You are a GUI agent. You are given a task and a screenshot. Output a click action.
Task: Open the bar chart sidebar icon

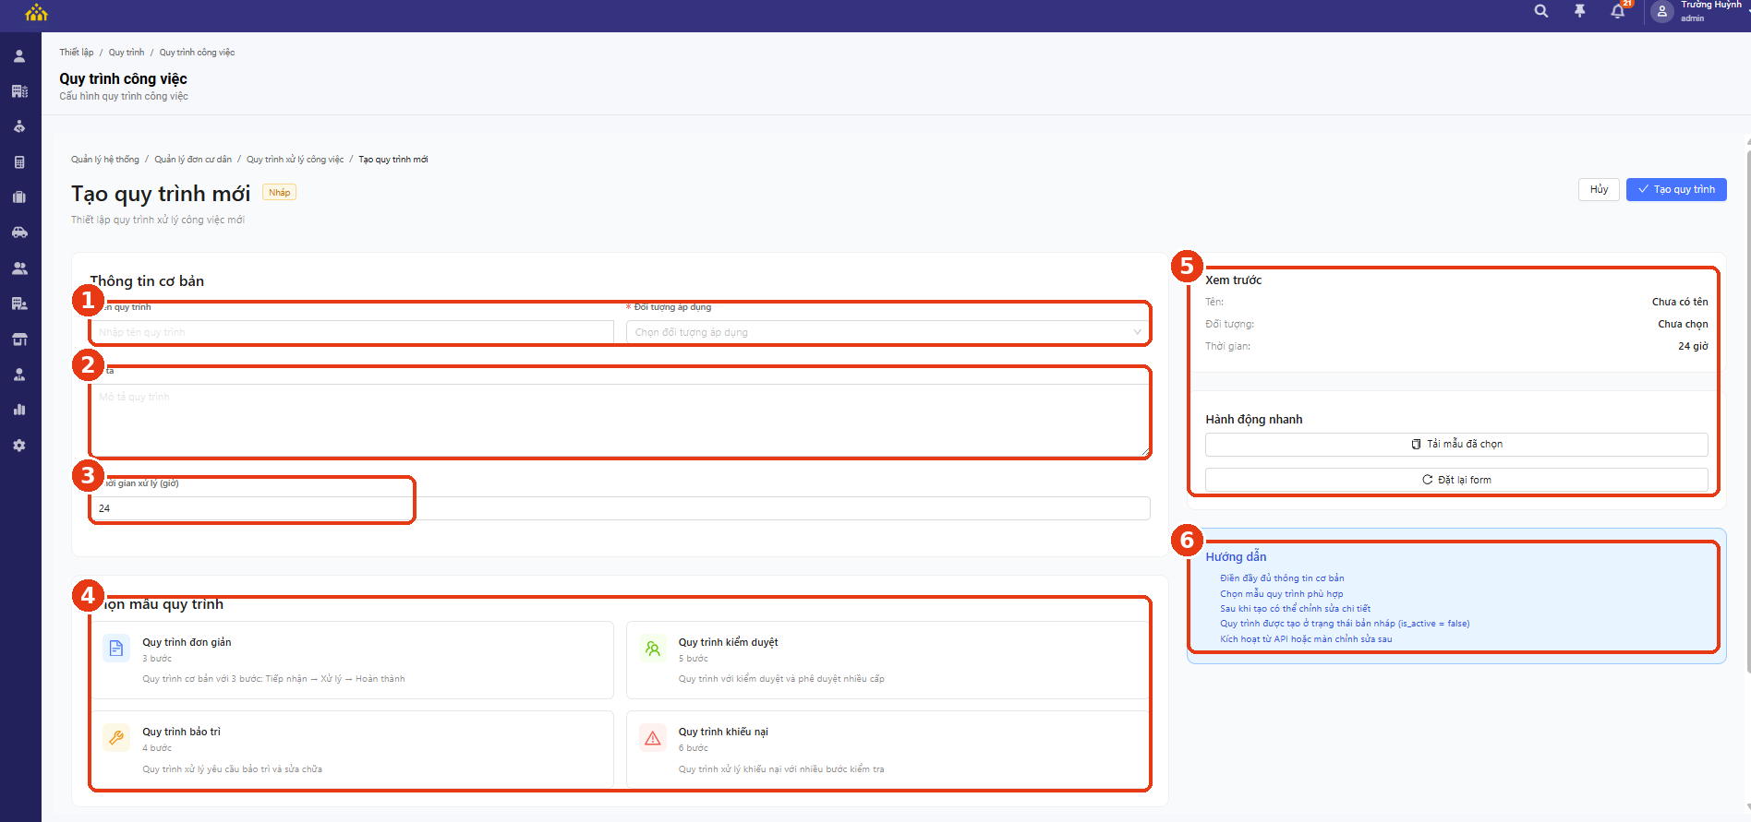click(19, 410)
